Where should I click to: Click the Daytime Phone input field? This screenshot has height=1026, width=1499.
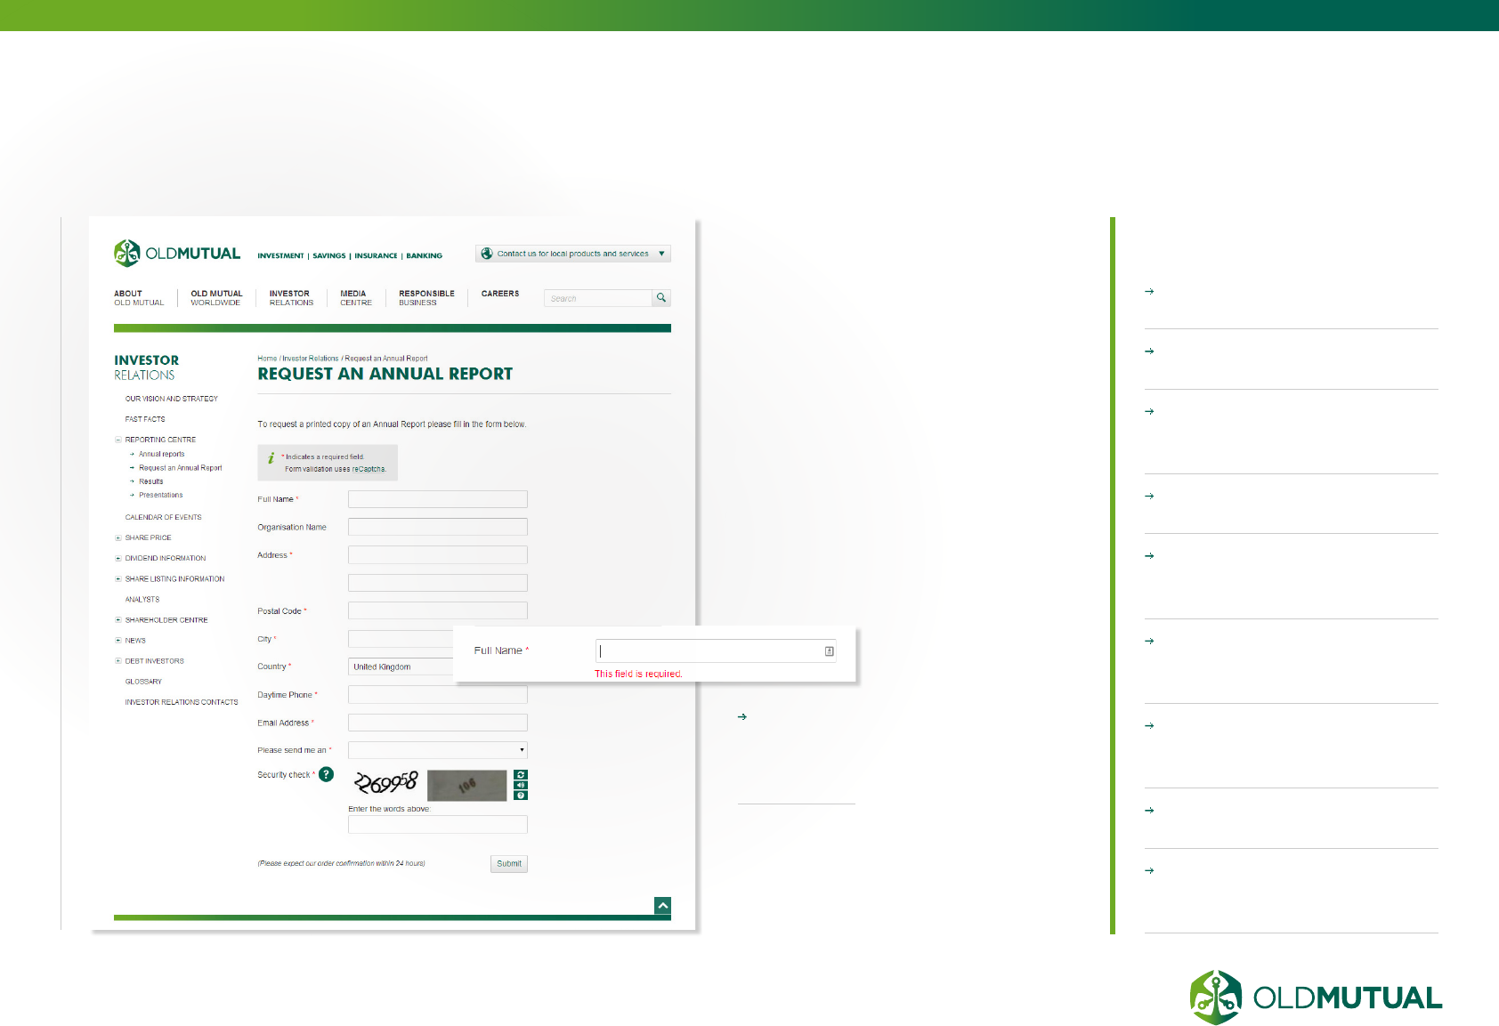tap(438, 694)
